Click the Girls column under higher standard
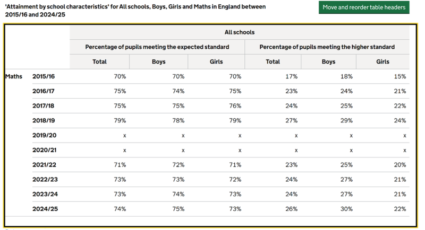The width and height of the screenshot is (425, 230). pyautogui.click(x=382, y=61)
